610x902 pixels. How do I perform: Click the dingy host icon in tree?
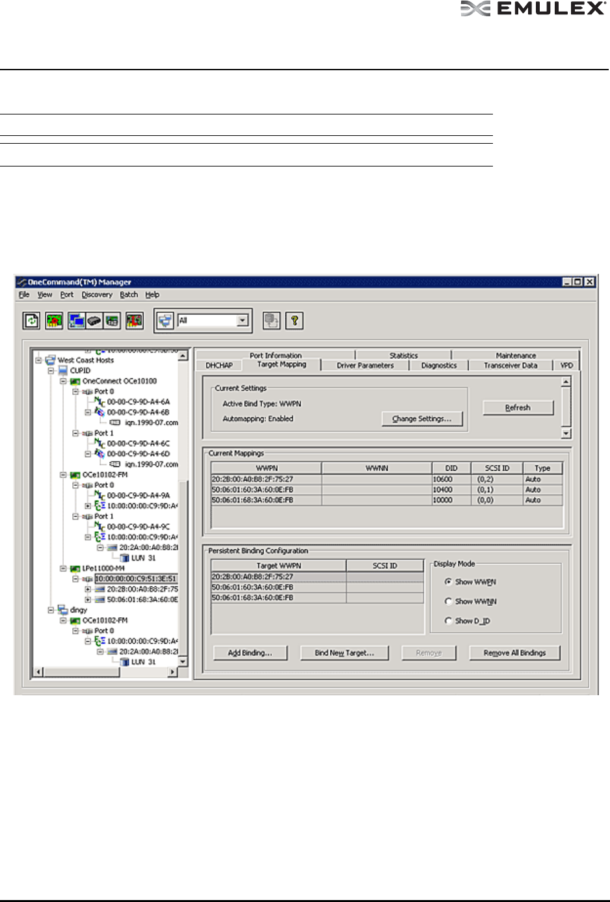[63, 609]
